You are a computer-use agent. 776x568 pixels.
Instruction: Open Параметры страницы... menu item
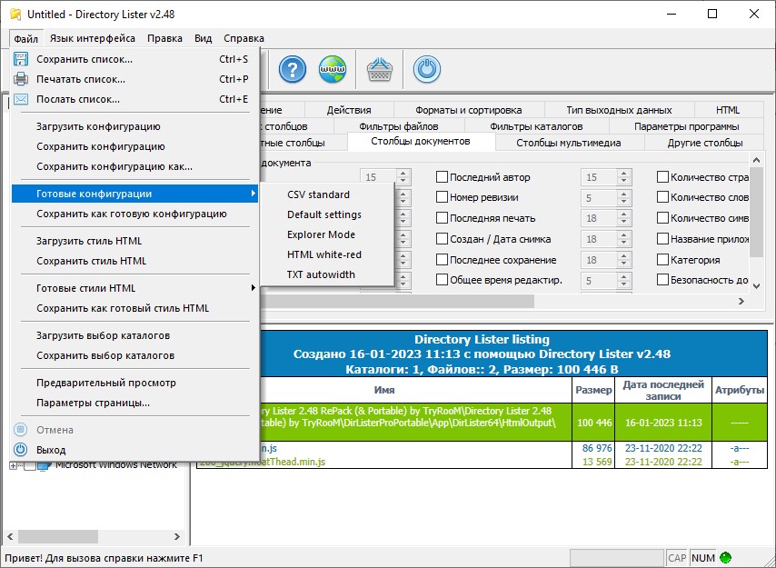134,403
